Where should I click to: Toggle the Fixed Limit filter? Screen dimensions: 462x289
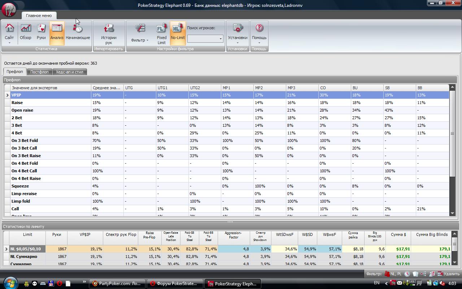162,34
